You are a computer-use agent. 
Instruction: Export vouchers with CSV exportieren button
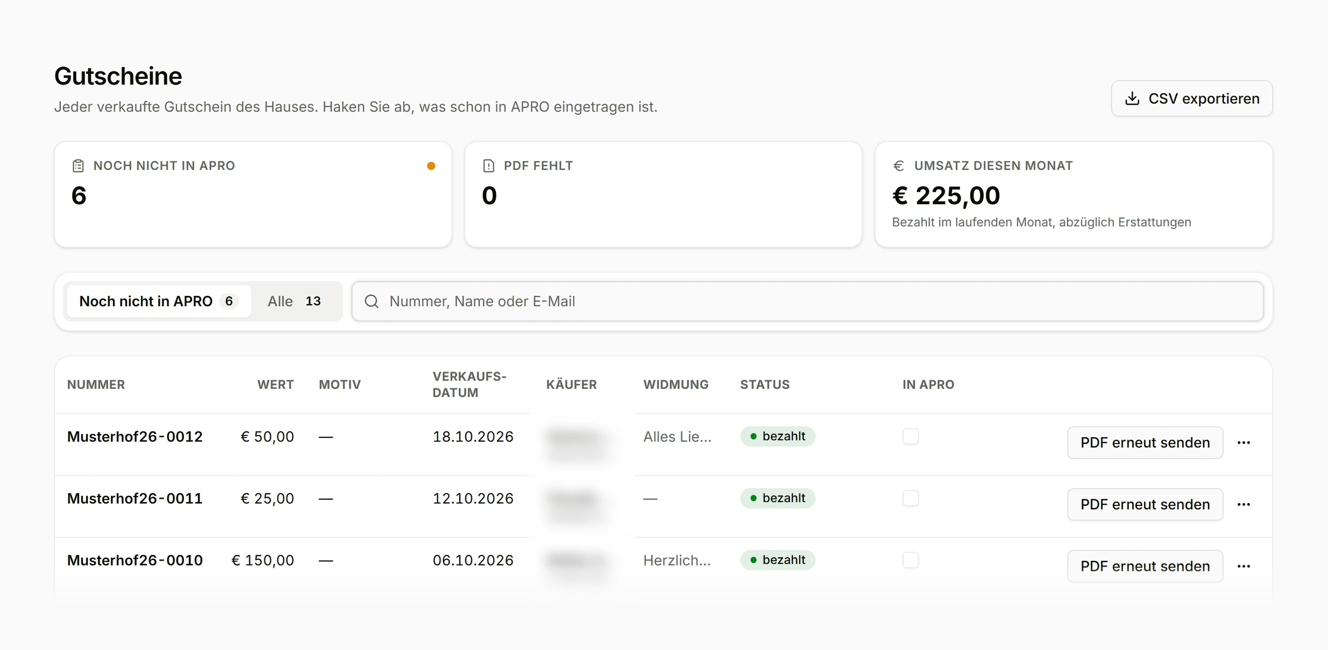[1192, 98]
